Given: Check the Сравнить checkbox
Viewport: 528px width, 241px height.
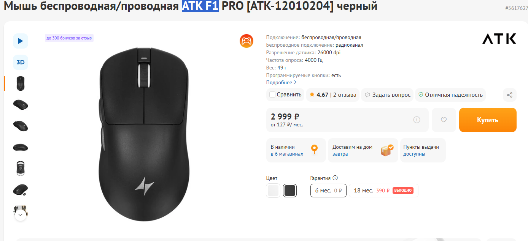Looking at the screenshot, I should (x=272, y=95).
